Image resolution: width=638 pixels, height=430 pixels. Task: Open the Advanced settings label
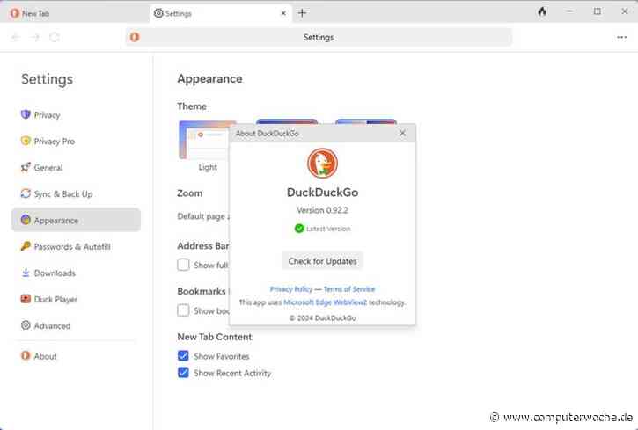click(53, 326)
